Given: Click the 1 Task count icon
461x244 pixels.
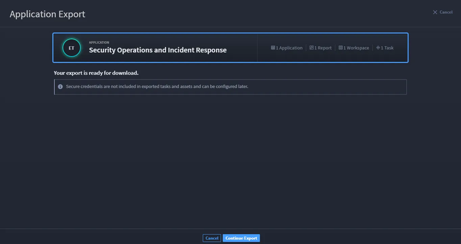Looking at the screenshot, I should point(378,48).
